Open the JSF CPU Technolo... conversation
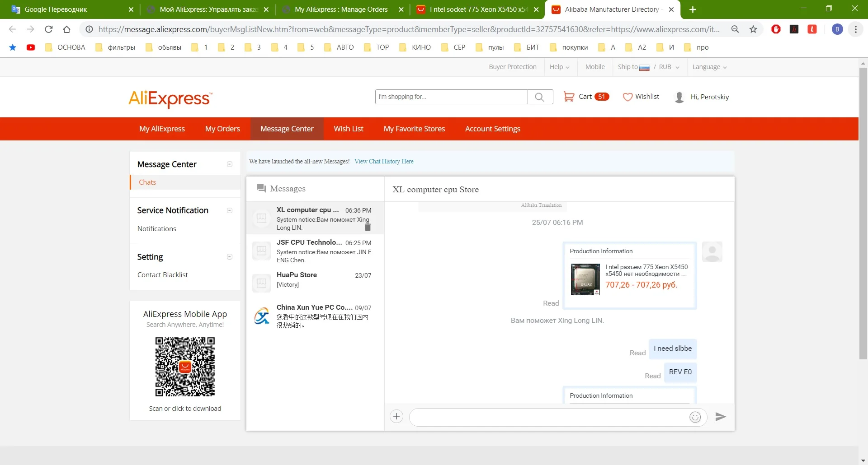Image resolution: width=868 pixels, height=465 pixels. 315,251
